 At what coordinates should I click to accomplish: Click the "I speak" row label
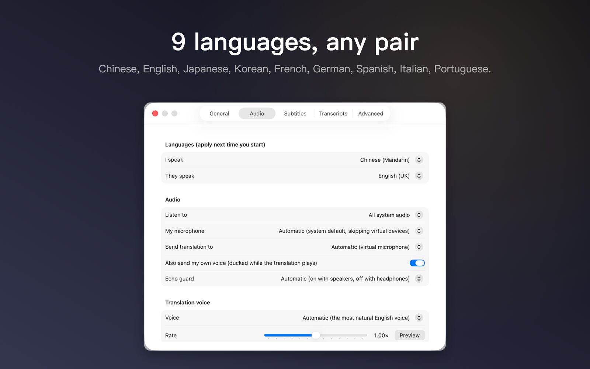click(x=174, y=160)
